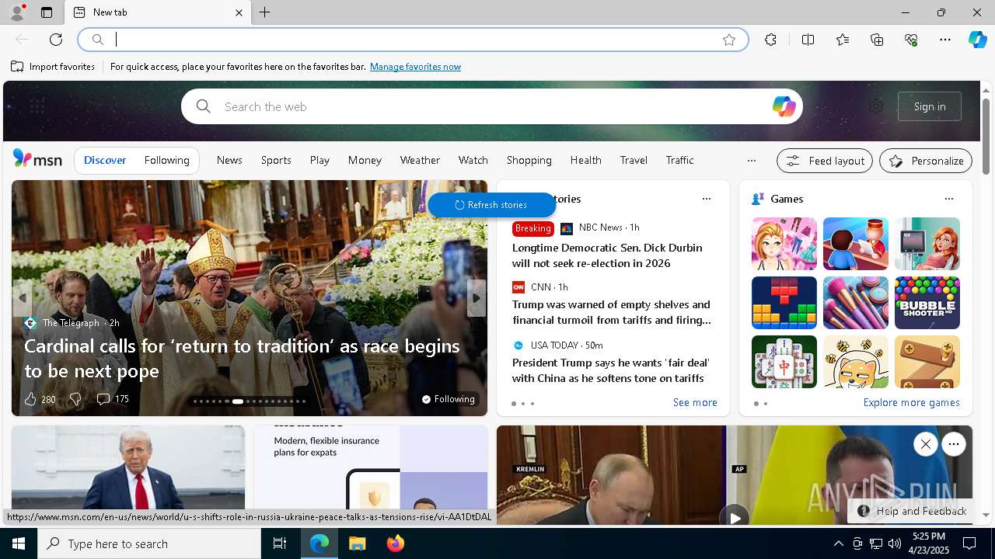Like the Cardinal story thumbs up
Viewport: 995px width, 559px height.
[x=30, y=399]
